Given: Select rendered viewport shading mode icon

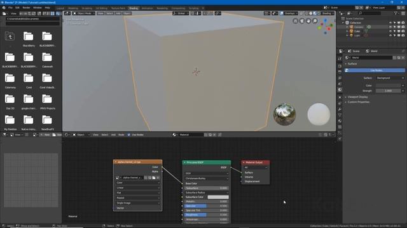Looking at the screenshot, I should pyautogui.click(x=319, y=13).
